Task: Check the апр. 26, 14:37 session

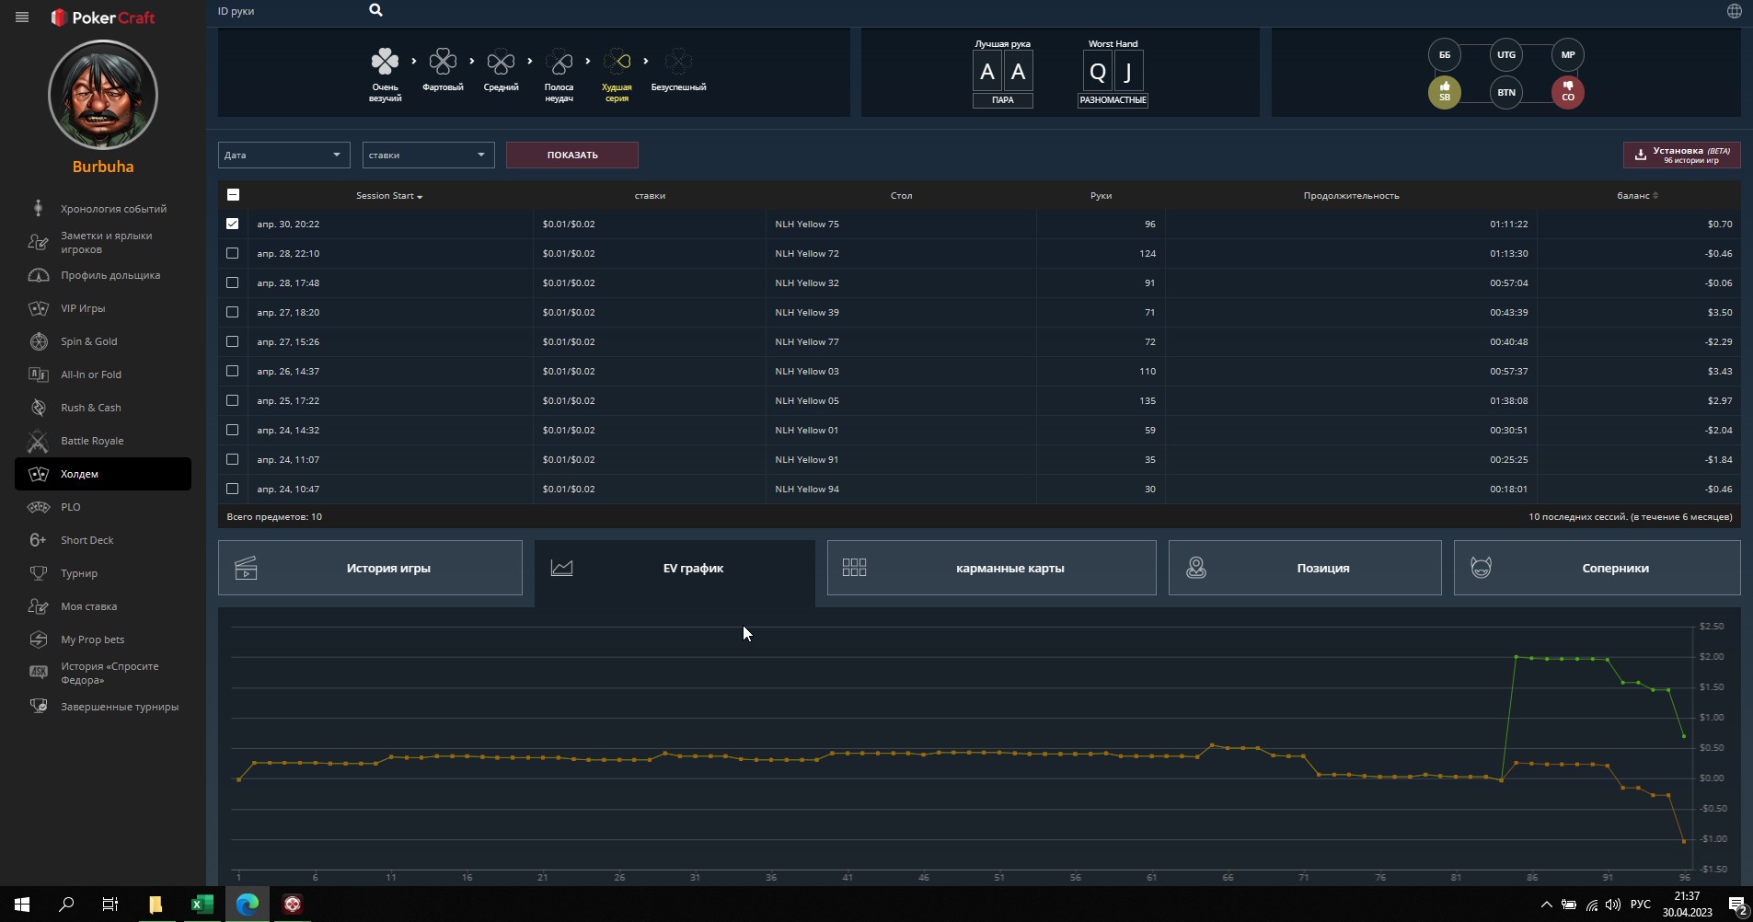Action: [232, 371]
